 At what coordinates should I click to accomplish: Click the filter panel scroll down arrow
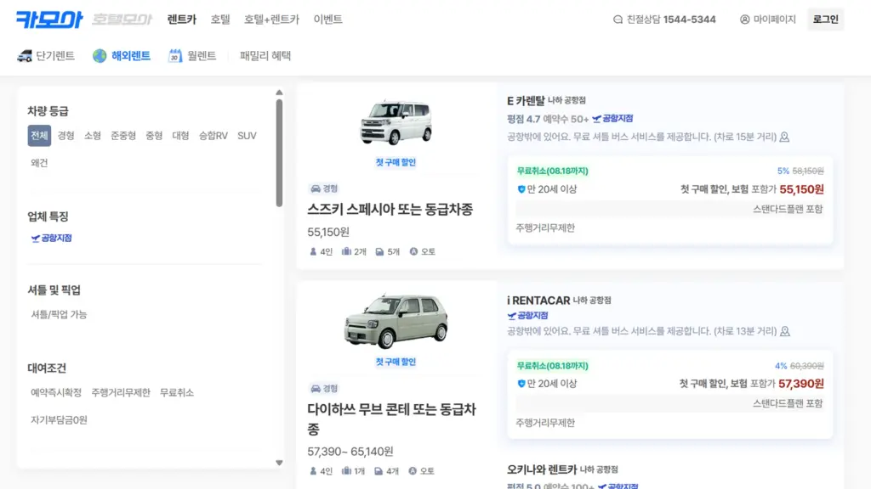279,463
